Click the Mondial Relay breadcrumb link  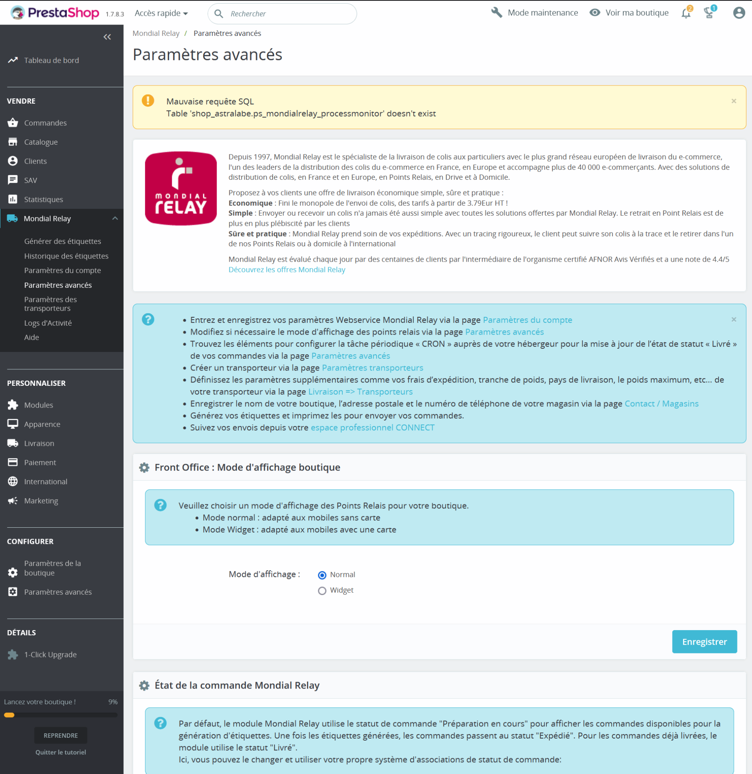pyautogui.click(x=156, y=33)
